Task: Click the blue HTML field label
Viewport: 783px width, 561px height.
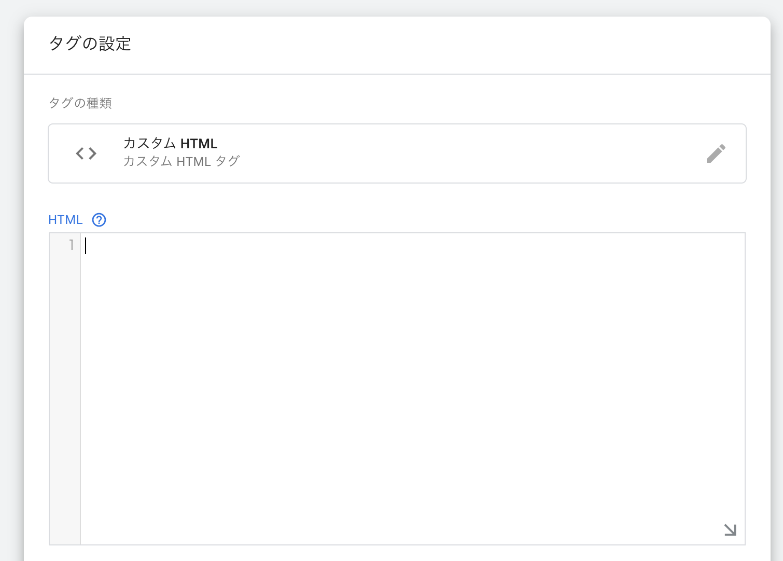Action: pyautogui.click(x=65, y=220)
